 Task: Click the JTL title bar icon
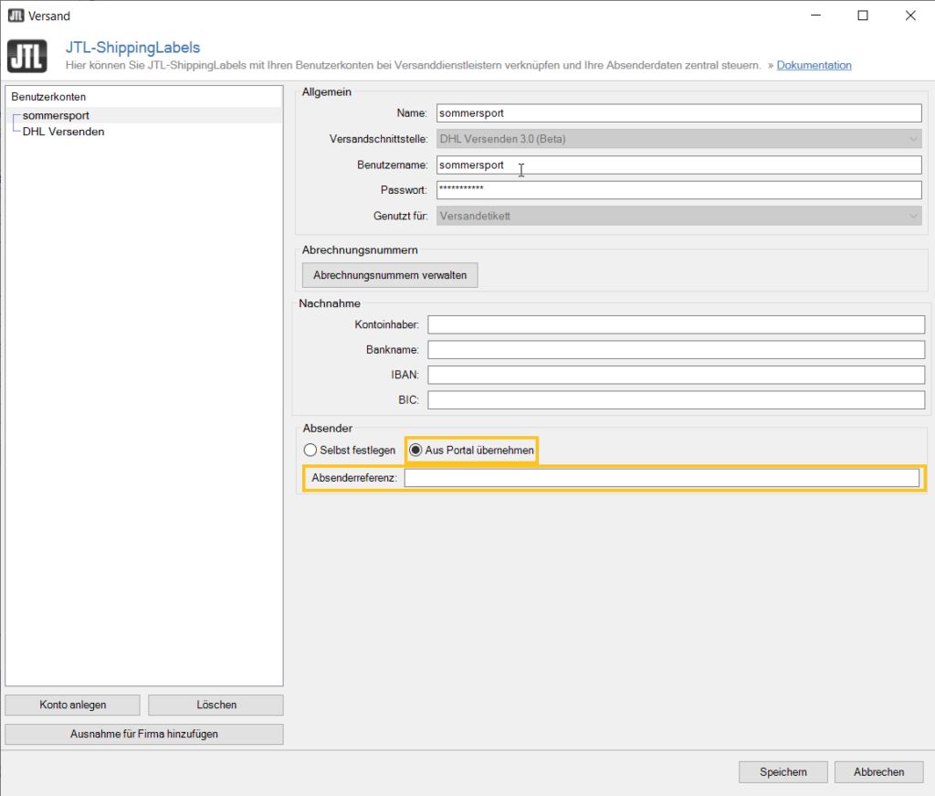[16, 16]
